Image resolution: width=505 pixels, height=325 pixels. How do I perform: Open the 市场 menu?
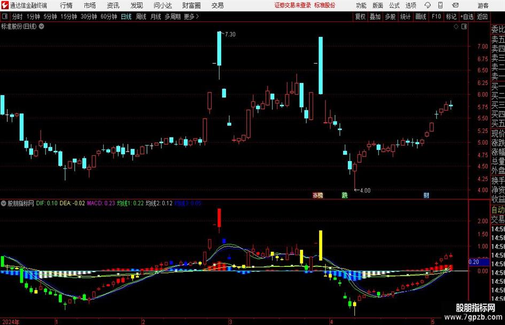click(x=90, y=5)
